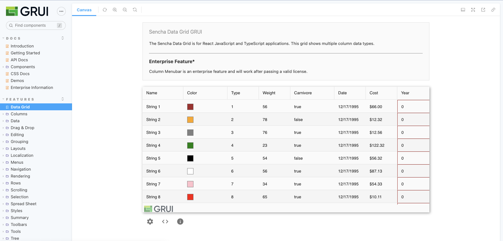
Task: Click the pink swatch in String 7
Action: [190, 184]
